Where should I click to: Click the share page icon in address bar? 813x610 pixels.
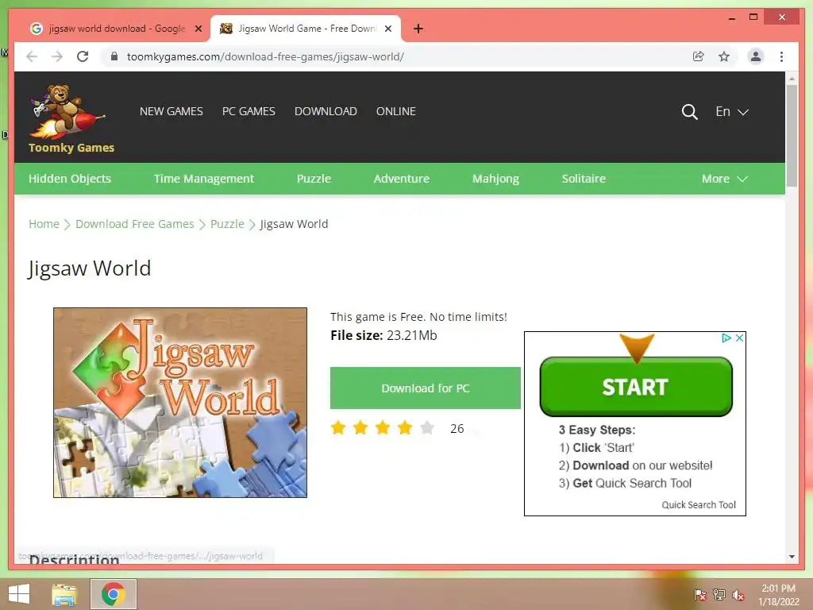click(699, 56)
